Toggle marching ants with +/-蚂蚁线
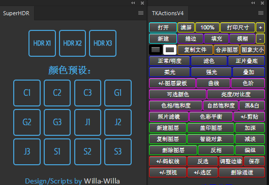This screenshot has width=269, height=185. click(168, 161)
